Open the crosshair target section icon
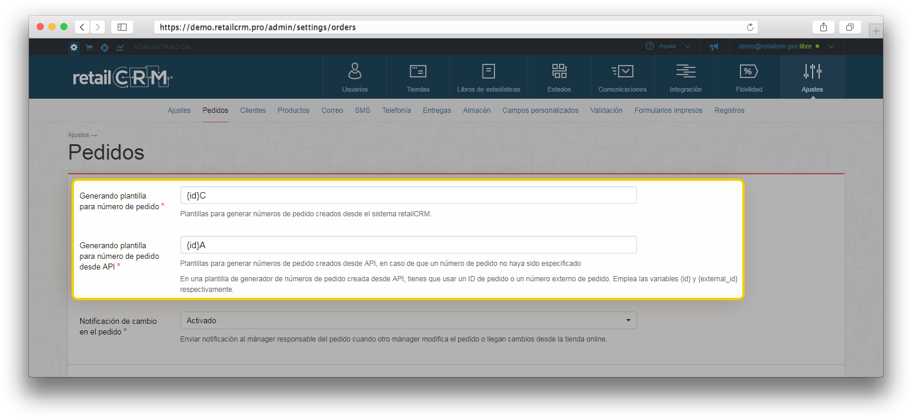This screenshot has width=912, height=419. (x=105, y=47)
